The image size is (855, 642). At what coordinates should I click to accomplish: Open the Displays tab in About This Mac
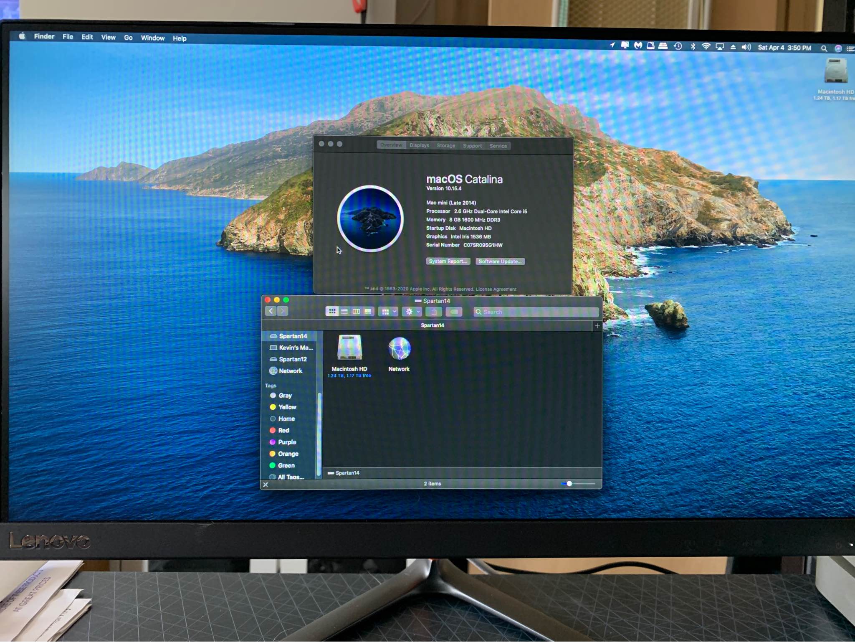coord(419,145)
